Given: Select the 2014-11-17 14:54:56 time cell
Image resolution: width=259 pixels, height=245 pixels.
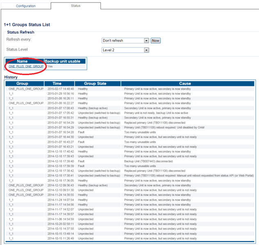Looking at the screenshot, I should (61, 205).
